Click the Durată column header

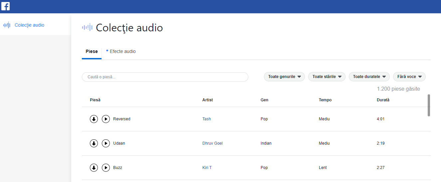coord(383,100)
